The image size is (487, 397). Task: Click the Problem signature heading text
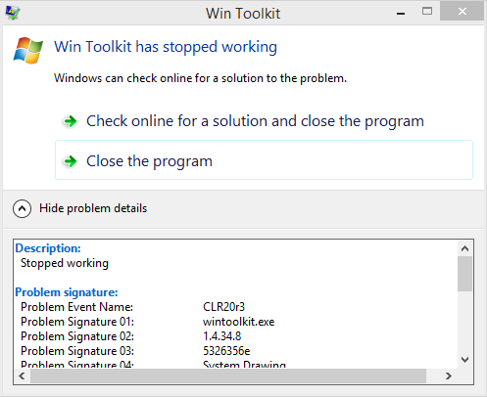67,292
